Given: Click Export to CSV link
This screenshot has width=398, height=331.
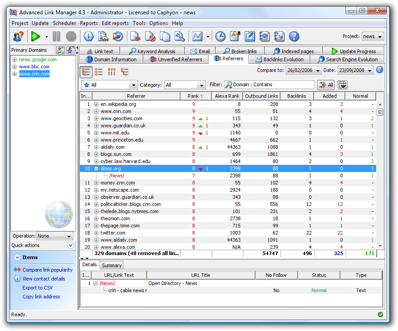Looking at the screenshot, I should click(x=38, y=288).
